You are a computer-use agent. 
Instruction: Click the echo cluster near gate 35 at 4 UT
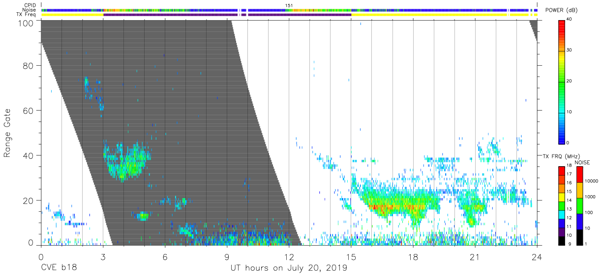click(x=127, y=162)
